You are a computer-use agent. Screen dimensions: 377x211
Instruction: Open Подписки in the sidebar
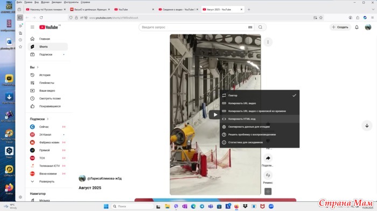point(47,55)
